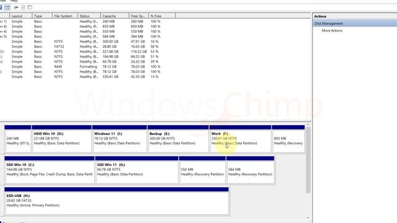Image resolution: width=397 pixels, height=223 pixels.
Task: Click the graphical view scrollbar up arrow
Action: (308, 125)
